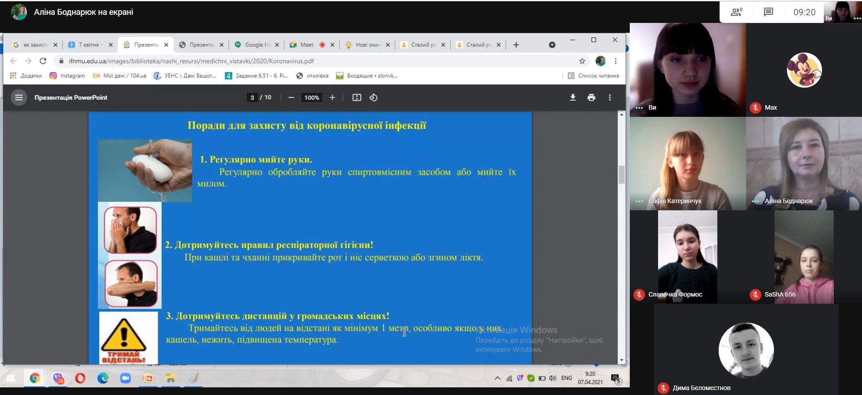This screenshot has height=395, width=862.
Task: Print the PDF presentation
Action: [591, 98]
